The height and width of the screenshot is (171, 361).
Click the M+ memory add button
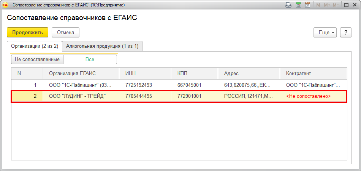[327, 5]
